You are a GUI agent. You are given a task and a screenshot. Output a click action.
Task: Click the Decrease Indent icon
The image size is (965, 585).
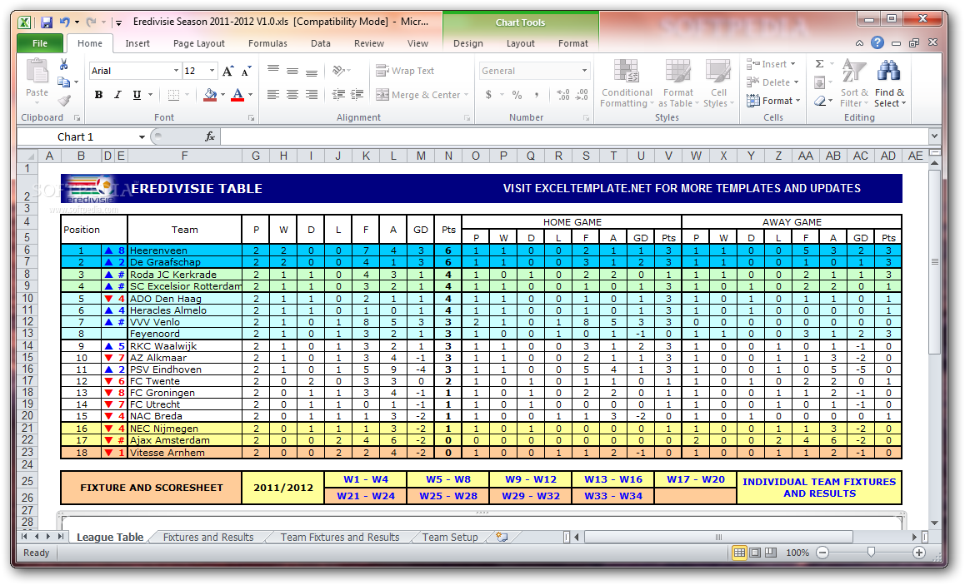[x=338, y=95]
